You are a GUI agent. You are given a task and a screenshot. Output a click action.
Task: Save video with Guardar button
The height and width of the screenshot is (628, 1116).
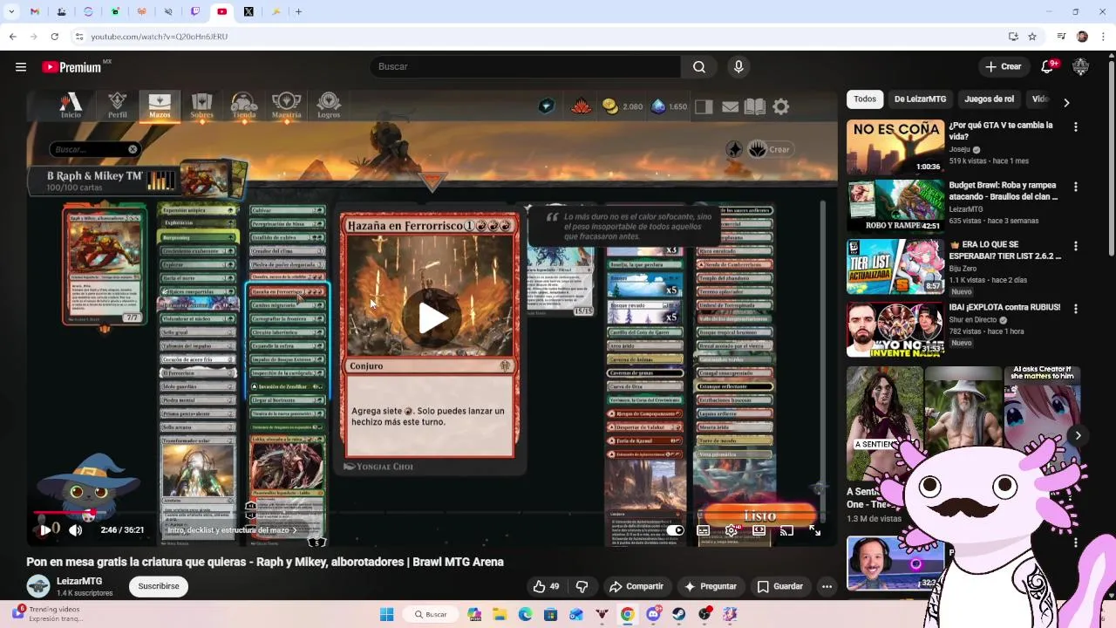click(780, 586)
